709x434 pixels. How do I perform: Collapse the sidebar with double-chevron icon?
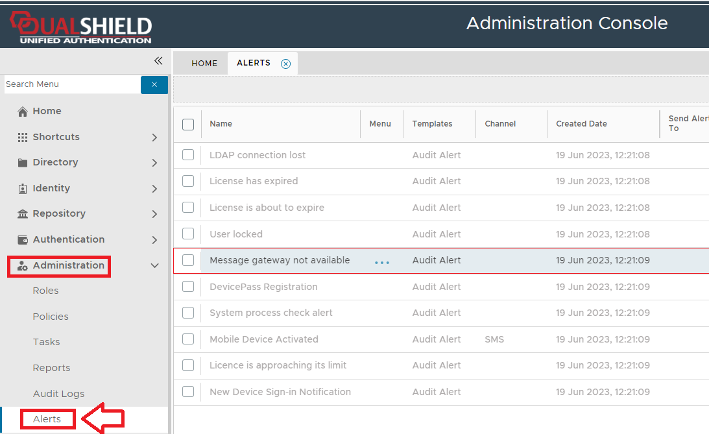(x=158, y=61)
